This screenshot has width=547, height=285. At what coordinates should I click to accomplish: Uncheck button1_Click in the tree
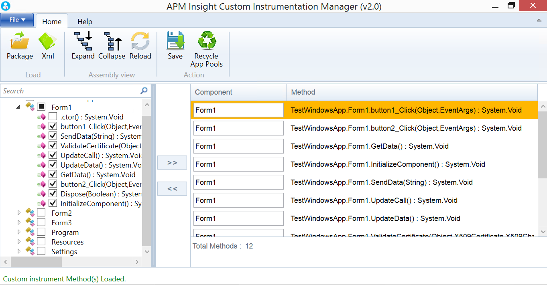[x=52, y=126]
